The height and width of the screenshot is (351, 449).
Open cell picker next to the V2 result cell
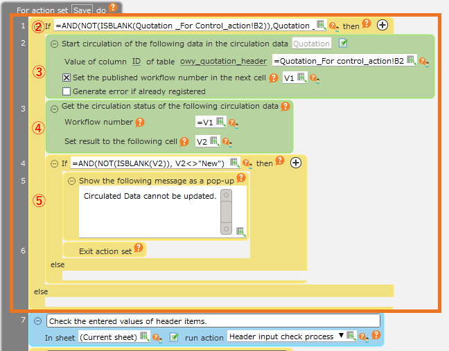coord(215,141)
